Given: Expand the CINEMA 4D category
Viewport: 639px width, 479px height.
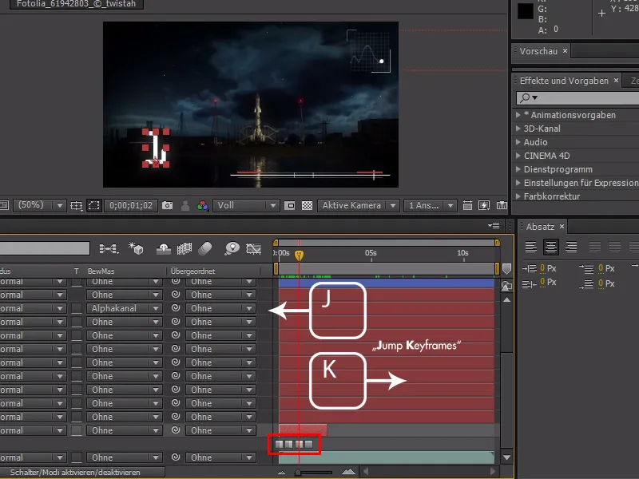Looking at the screenshot, I should (x=518, y=156).
